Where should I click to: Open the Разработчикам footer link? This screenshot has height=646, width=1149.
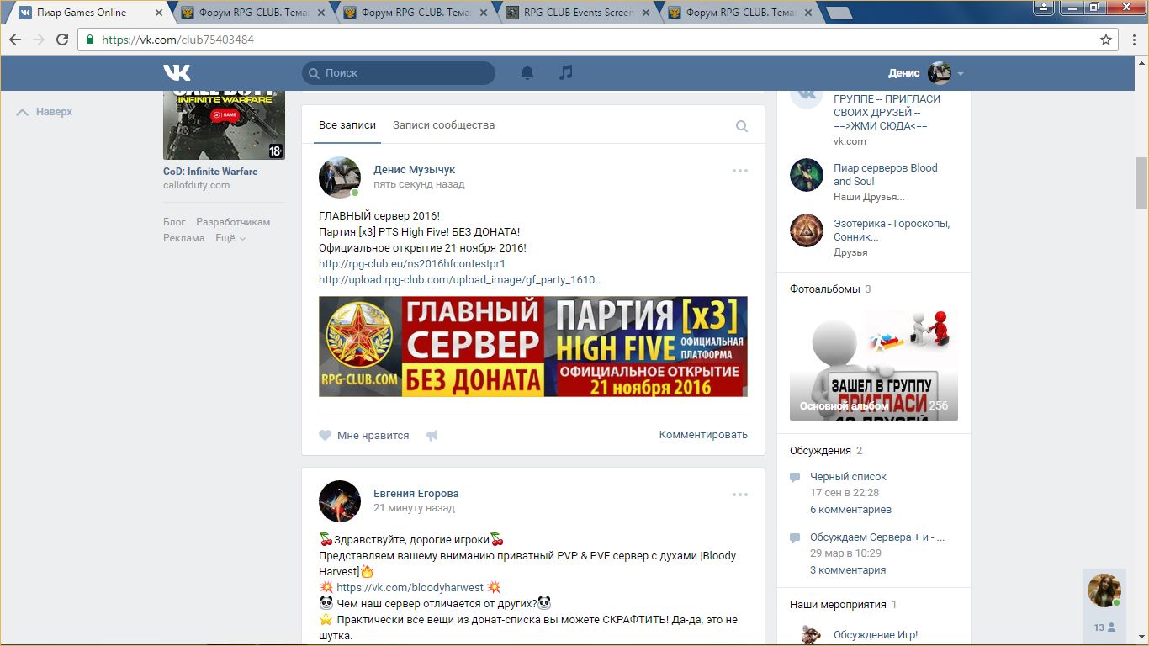[233, 222]
